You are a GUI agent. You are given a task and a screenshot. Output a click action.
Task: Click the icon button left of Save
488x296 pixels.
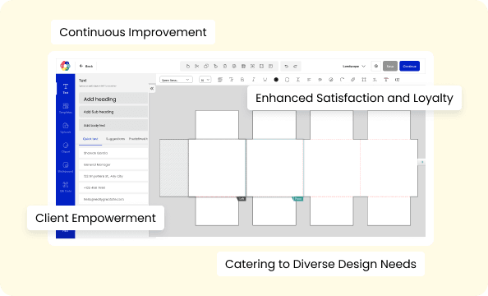(376, 66)
